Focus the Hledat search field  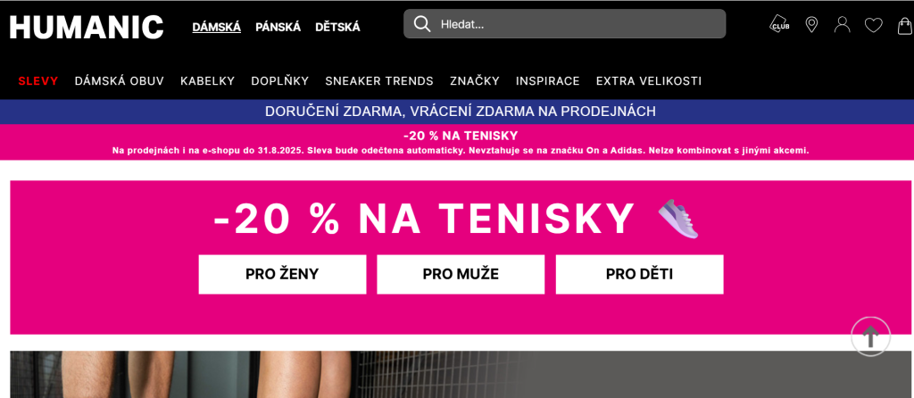click(564, 24)
